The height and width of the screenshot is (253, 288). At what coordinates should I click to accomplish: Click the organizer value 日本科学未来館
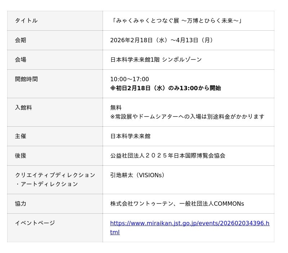coord(130,136)
